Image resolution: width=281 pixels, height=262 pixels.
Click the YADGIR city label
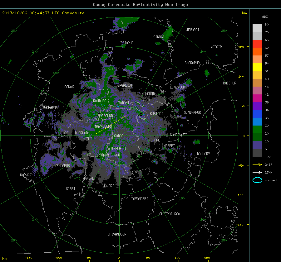click(x=216, y=47)
